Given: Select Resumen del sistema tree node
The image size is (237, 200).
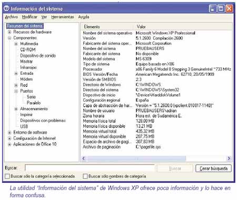Looking at the screenshot, I should 25,26.
